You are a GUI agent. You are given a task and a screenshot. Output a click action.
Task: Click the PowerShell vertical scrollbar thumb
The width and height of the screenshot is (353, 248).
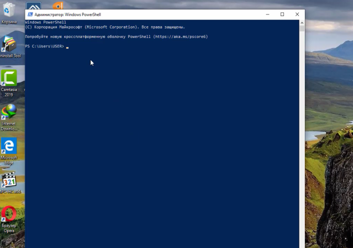[302, 28]
